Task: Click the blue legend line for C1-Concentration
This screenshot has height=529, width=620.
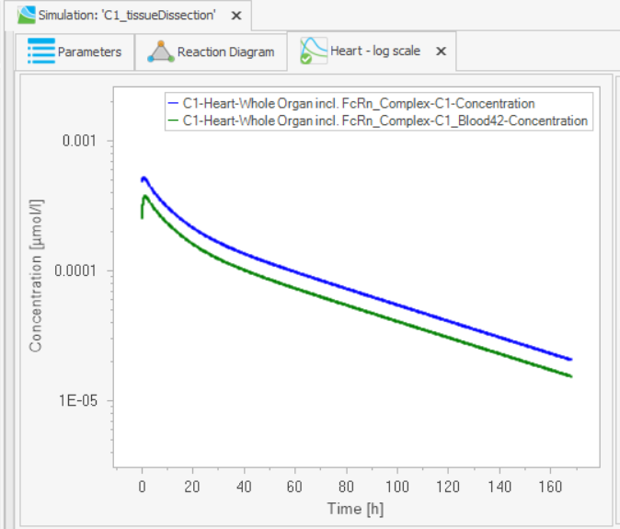Action: click(173, 104)
